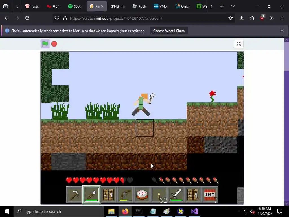This screenshot has width=289, height=217.
Task: Select the sword hotbar slot
Action: coord(176,195)
